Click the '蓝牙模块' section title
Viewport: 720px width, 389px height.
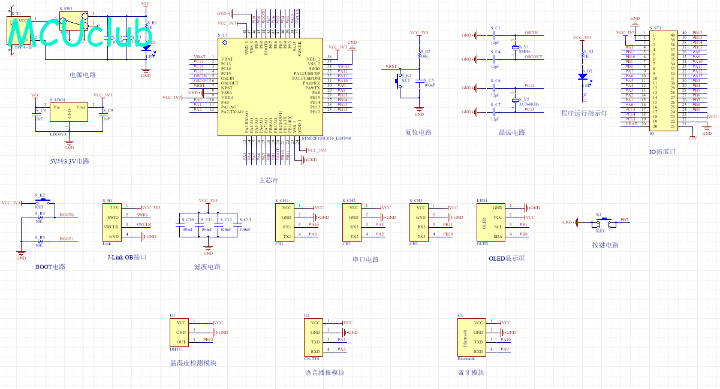coord(471,372)
